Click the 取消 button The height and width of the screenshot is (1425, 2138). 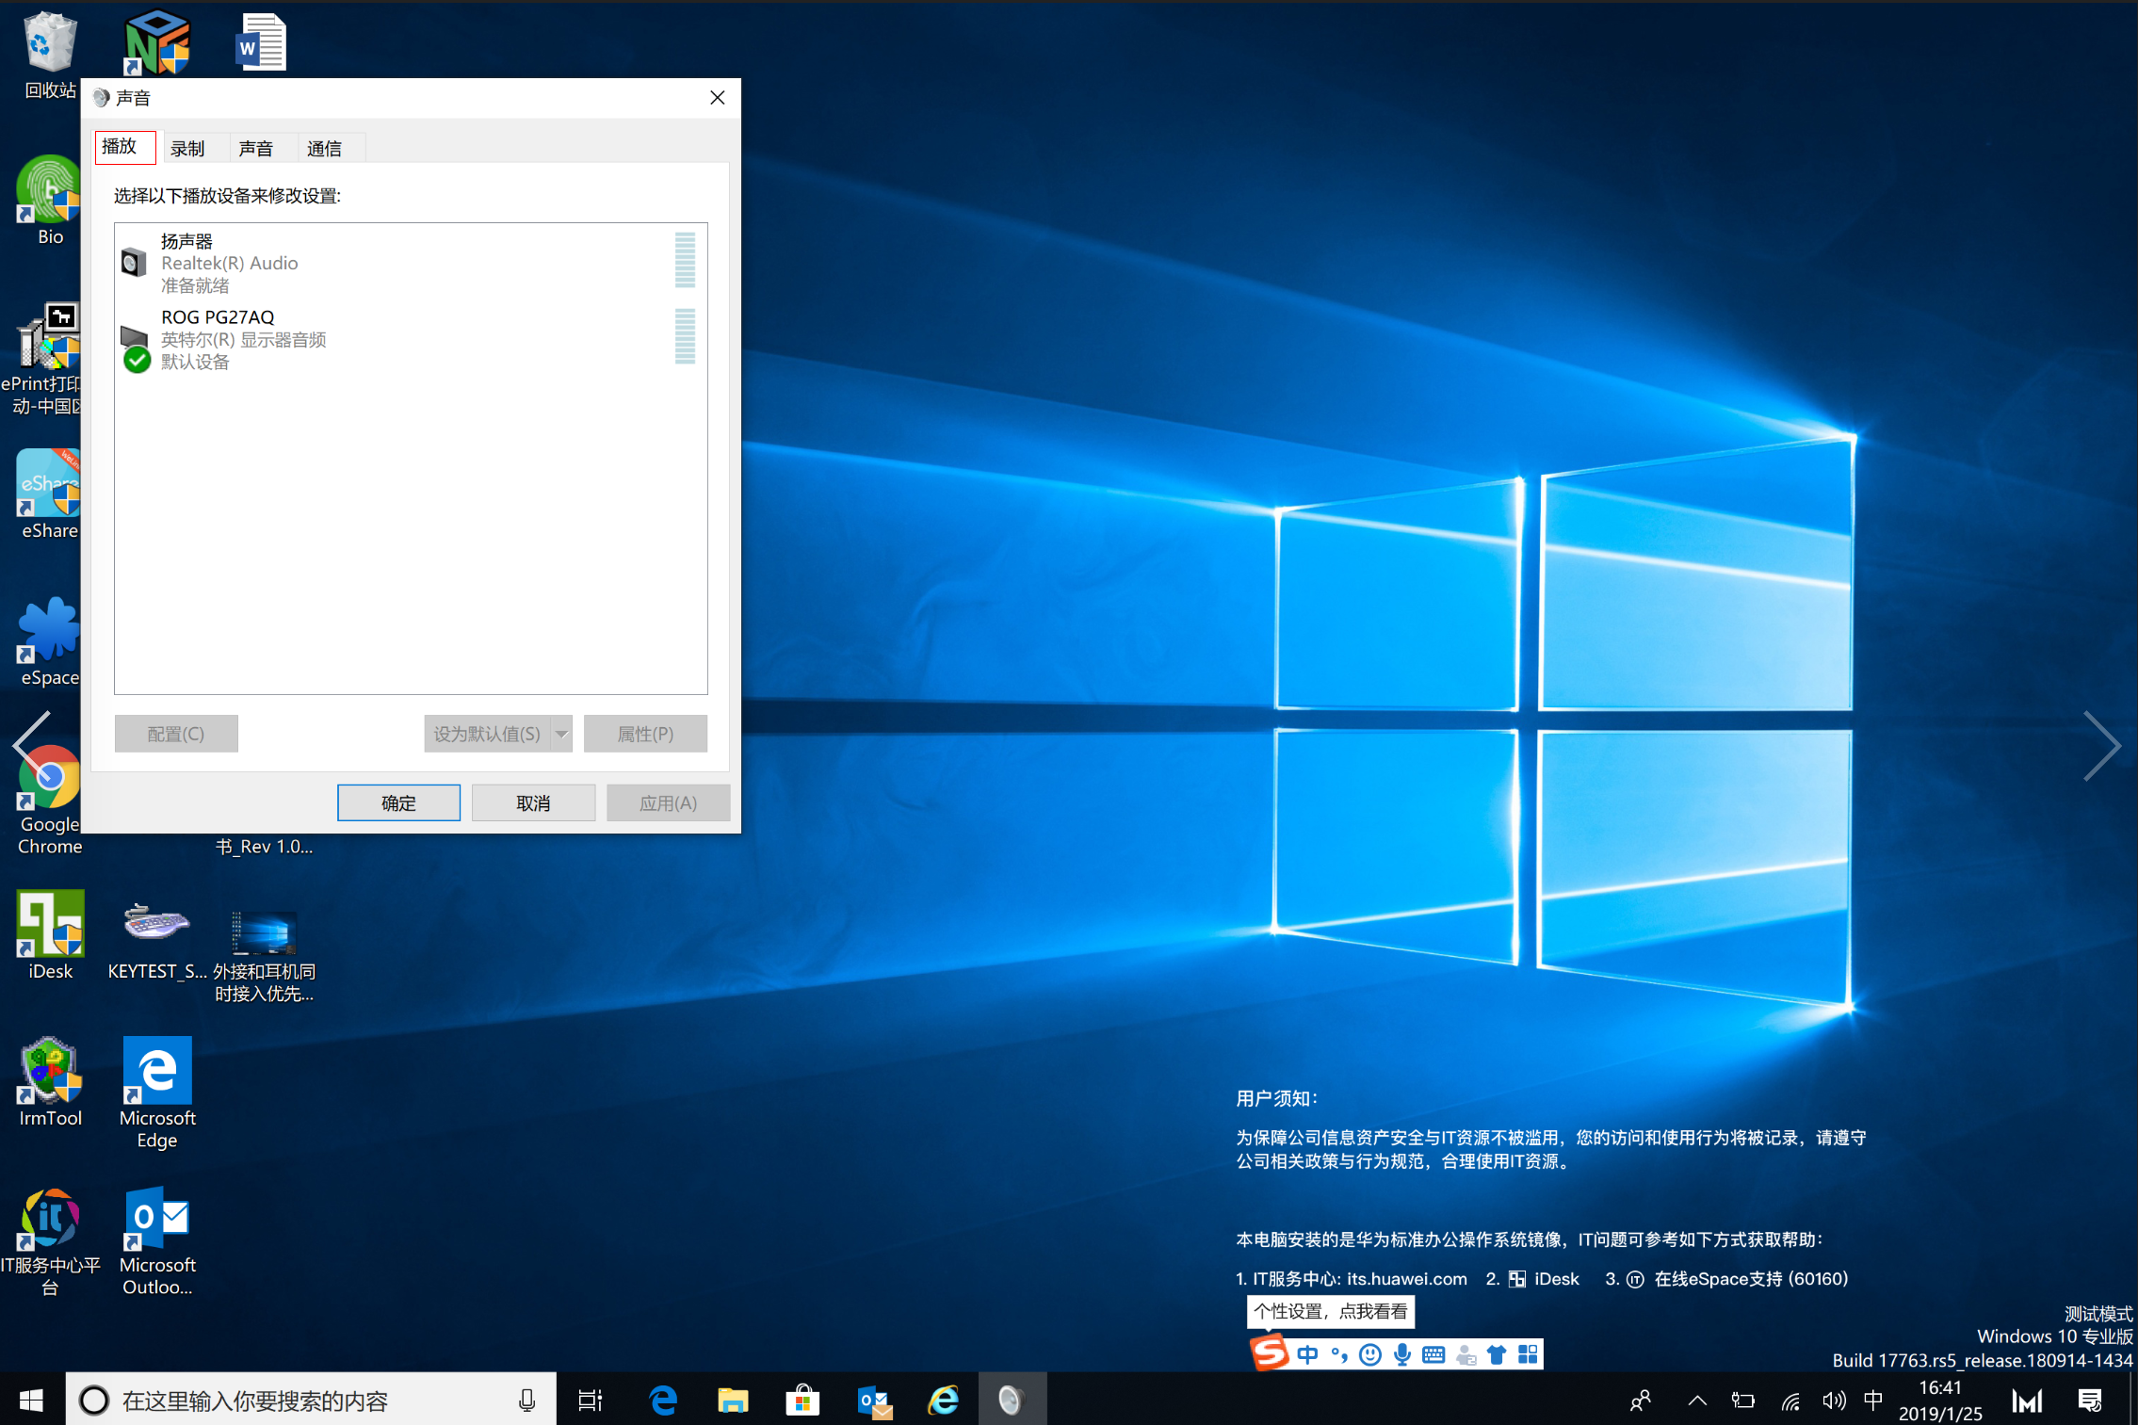(533, 802)
